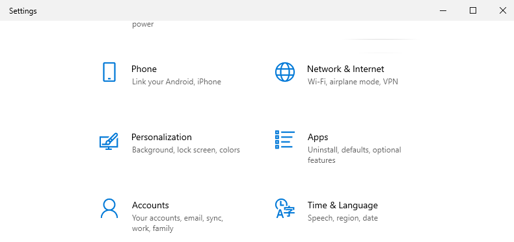Viewport: 514px width, 242px height.
Task: Maximize the Settings window
Action: pos(473,10)
